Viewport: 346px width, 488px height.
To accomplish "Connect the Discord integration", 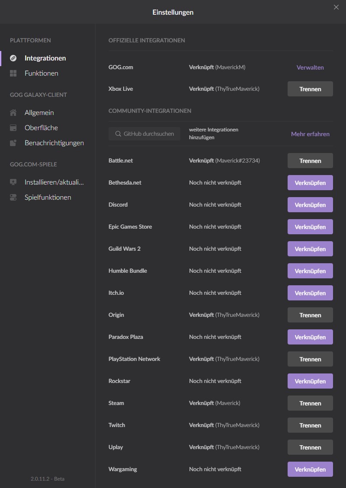I will point(310,205).
